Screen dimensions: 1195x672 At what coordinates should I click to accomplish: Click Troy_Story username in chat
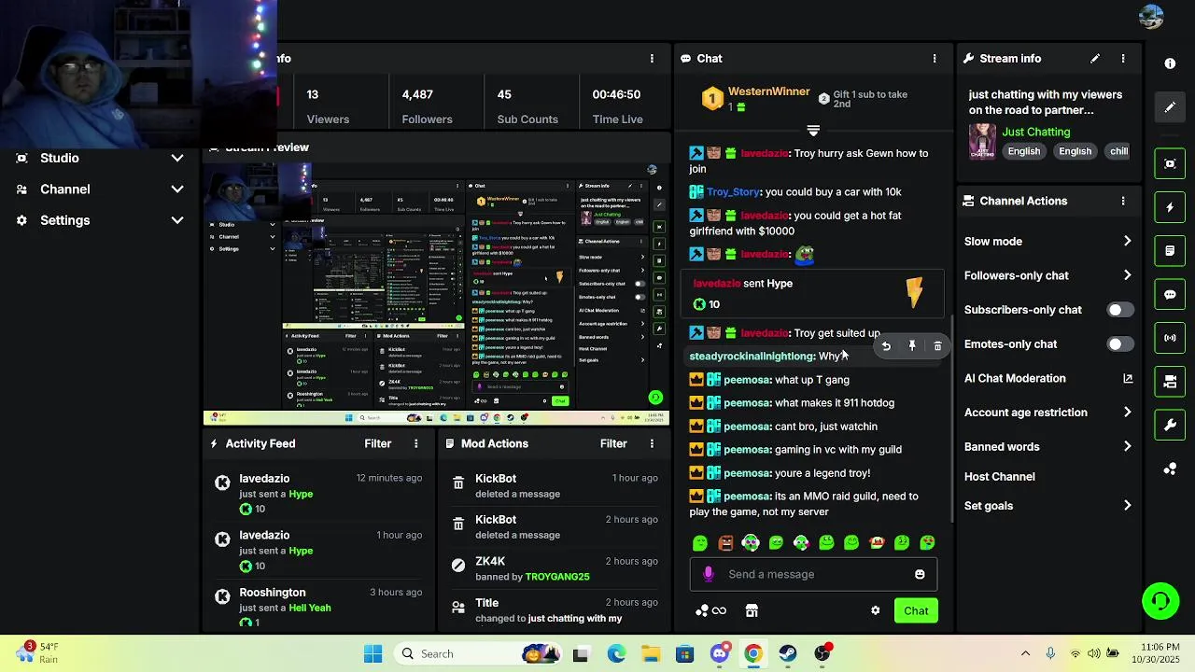(734, 191)
